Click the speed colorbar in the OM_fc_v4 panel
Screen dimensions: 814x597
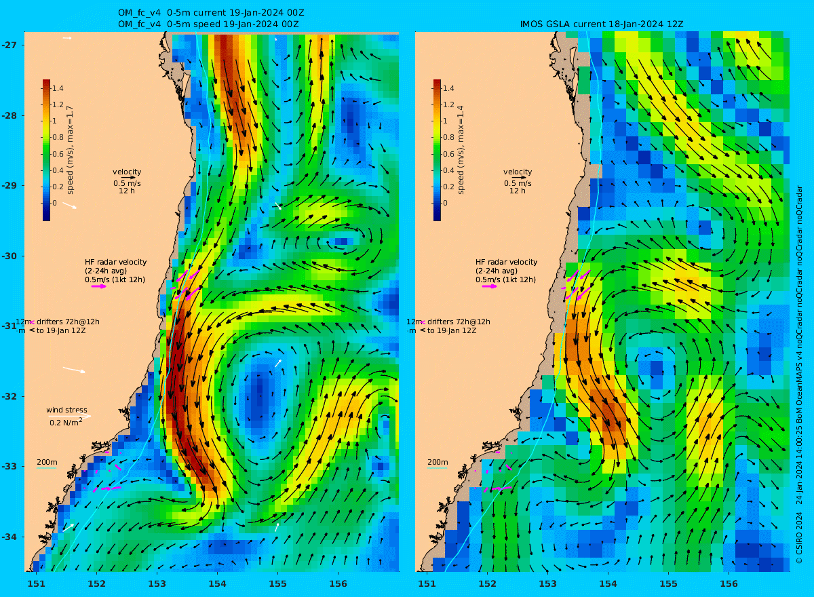click(x=46, y=150)
